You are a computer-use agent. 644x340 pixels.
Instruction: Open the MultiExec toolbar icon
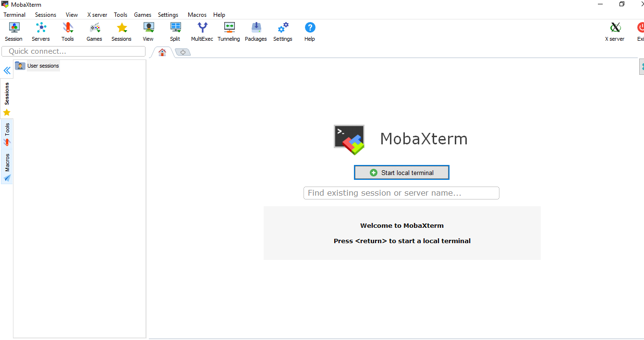coord(202,32)
